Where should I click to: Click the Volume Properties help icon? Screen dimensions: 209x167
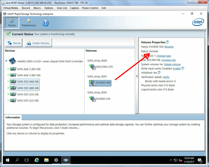click(x=167, y=42)
